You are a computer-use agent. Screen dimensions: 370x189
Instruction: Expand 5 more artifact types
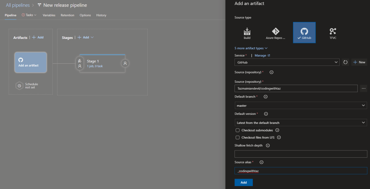point(251,48)
